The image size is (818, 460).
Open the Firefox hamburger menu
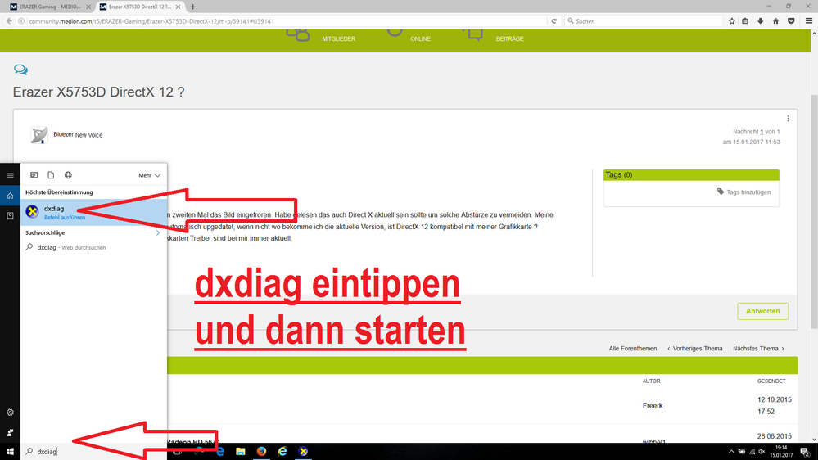pos(809,21)
